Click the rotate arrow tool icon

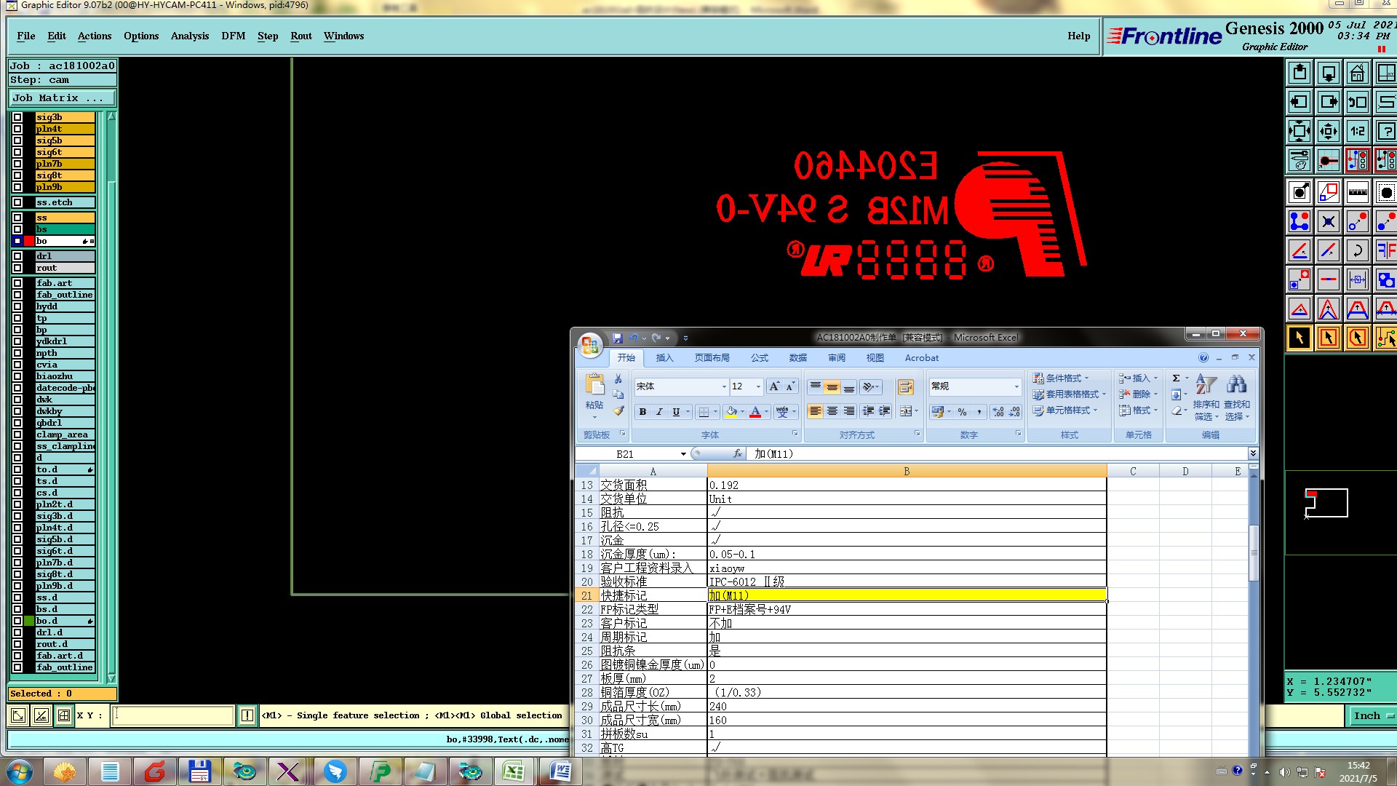(x=1357, y=250)
